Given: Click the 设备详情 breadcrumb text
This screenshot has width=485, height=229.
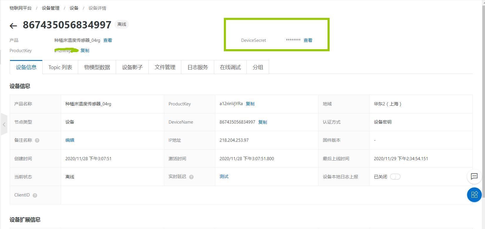Looking at the screenshot, I should pyautogui.click(x=98, y=8).
